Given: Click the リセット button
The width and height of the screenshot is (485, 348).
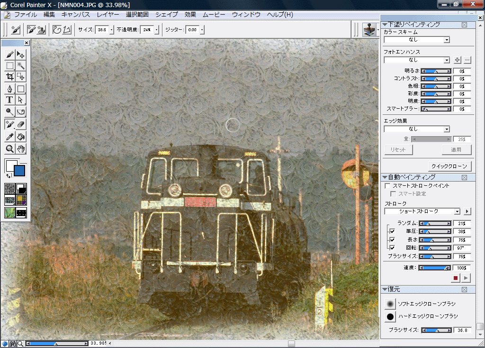Looking at the screenshot, I should 398,150.
